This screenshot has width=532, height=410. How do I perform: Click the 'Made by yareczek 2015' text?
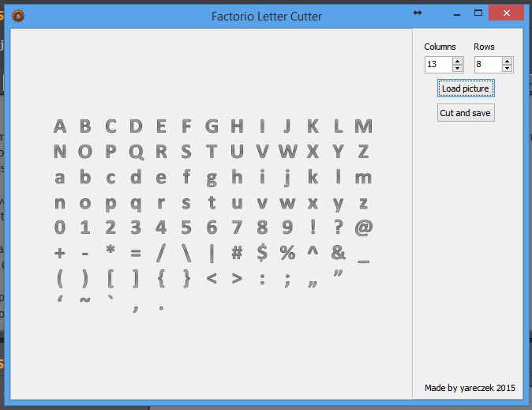(x=470, y=388)
